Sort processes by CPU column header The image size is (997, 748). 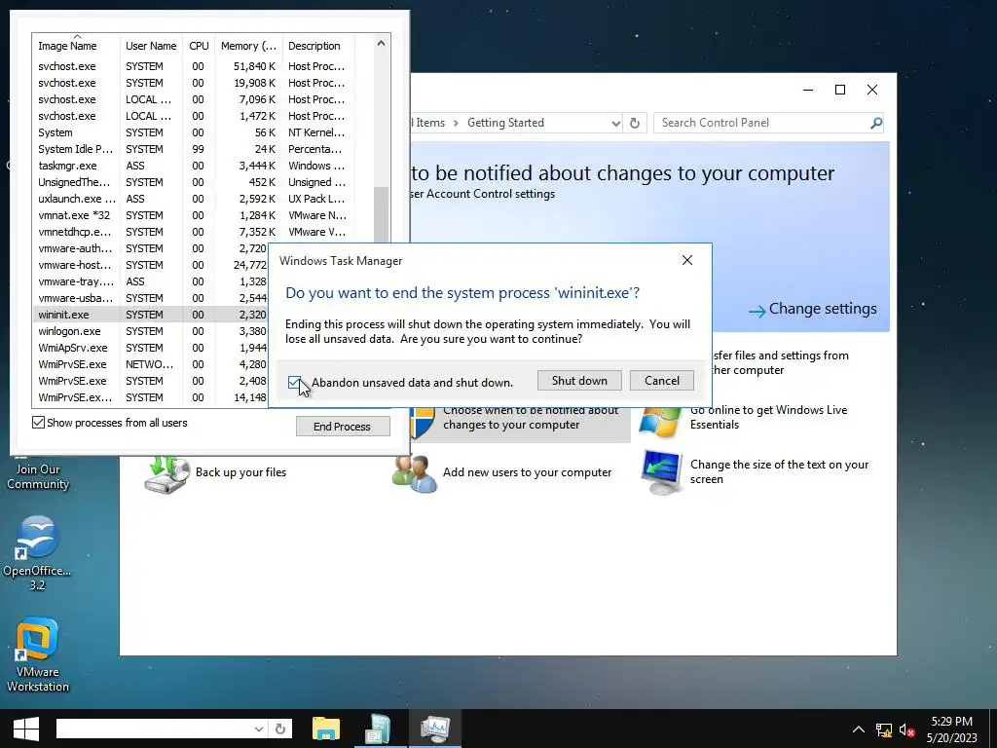coord(199,46)
